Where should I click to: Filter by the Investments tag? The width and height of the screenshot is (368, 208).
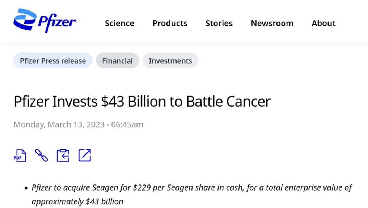[x=170, y=61]
